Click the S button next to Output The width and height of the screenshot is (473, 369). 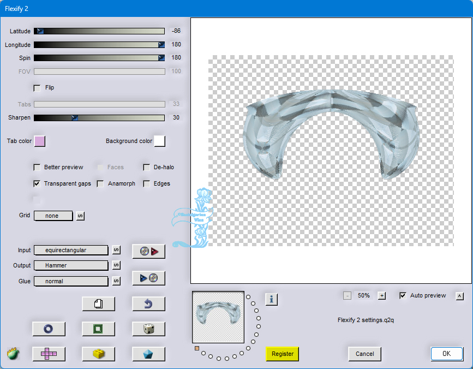(x=116, y=265)
